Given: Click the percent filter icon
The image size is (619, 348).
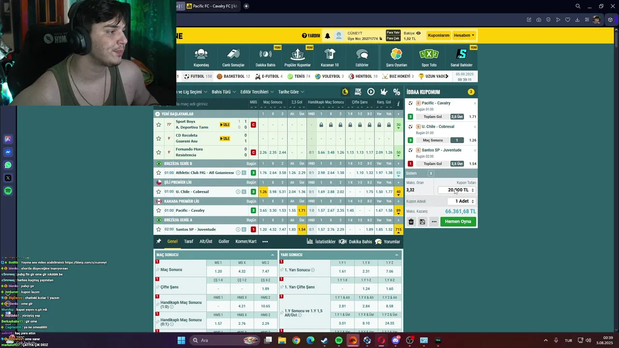Looking at the screenshot, I should pyautogui.click(x=397, y=92).
